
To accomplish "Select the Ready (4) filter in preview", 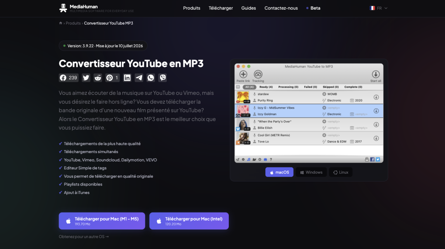I will 266,87.
